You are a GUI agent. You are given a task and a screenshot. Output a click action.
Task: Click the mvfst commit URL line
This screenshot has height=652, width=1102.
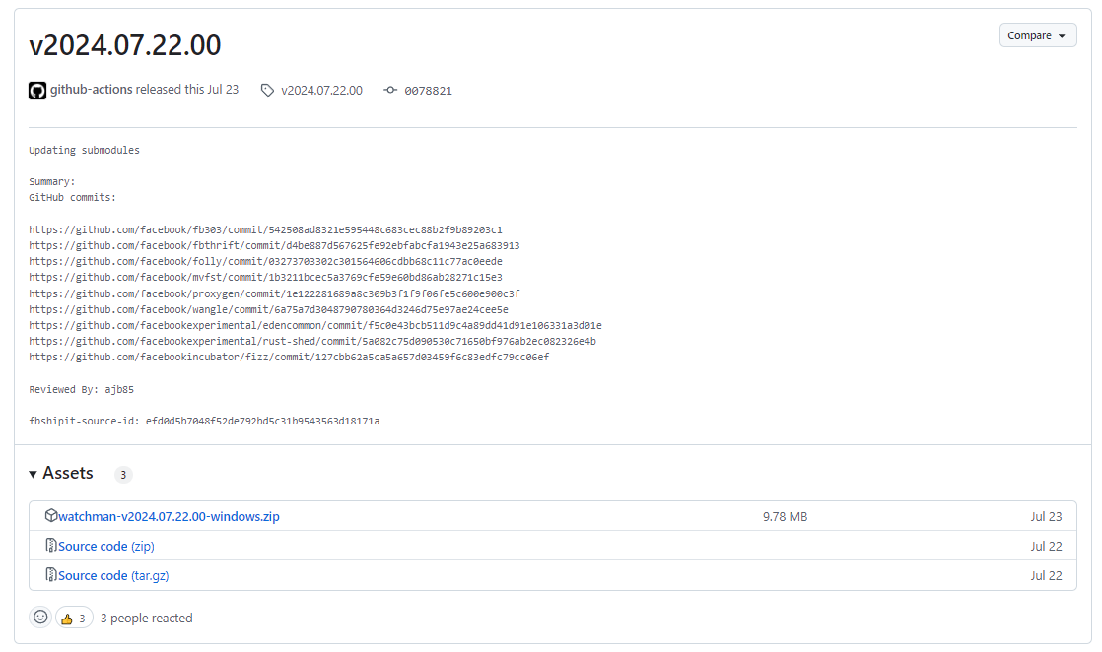tap(266, 278)
